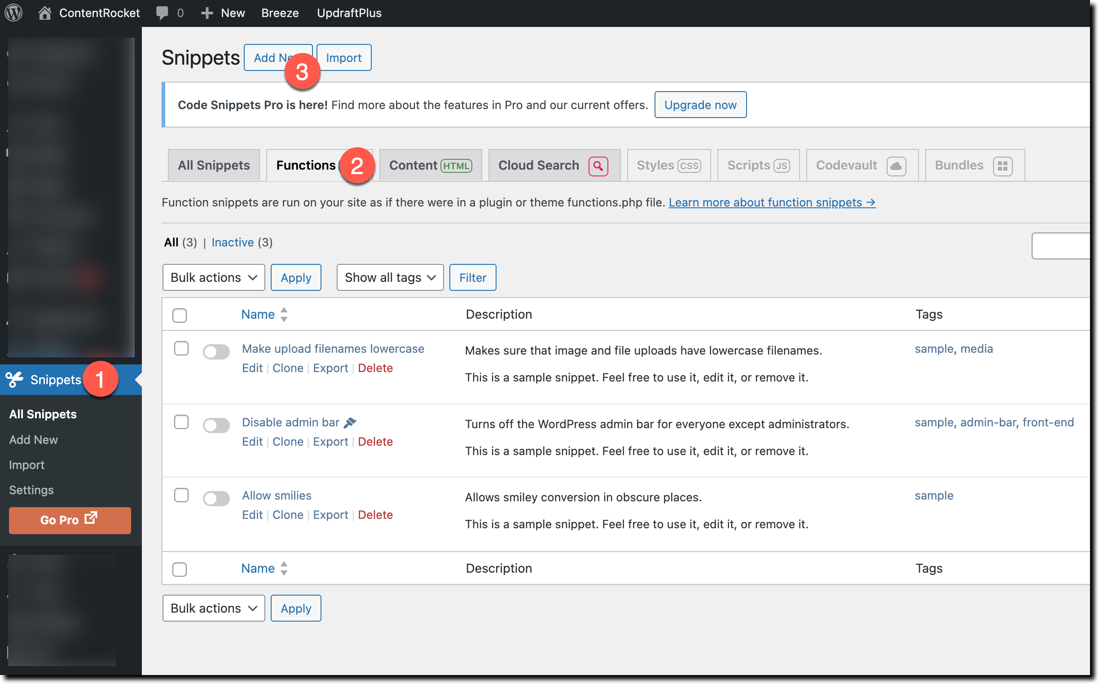This screenshot has width=1099, height=684.
Task: Delete the Allow smilies snippet
Action: [375, 514]
